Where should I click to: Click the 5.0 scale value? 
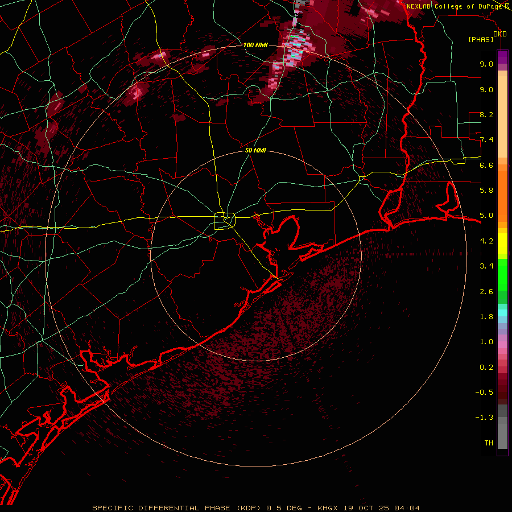486,216
